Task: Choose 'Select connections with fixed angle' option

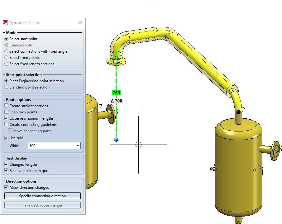Action: pos(7,51)
